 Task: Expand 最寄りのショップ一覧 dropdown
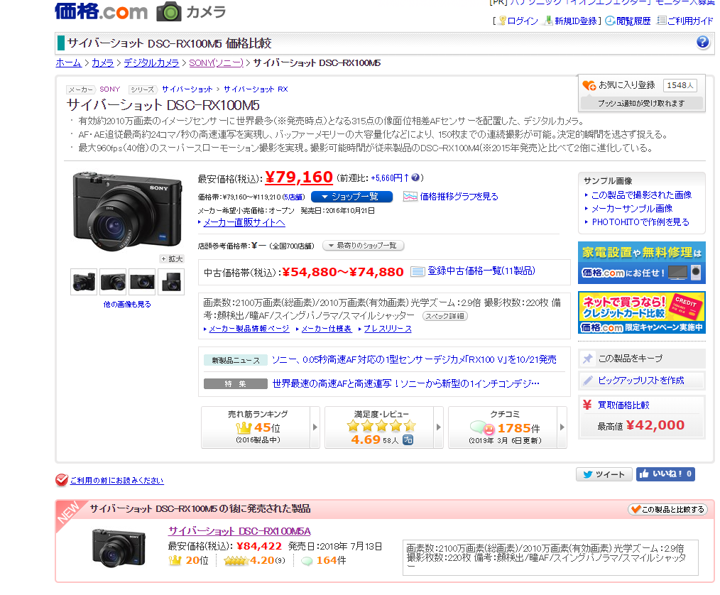pyautogui.click(x=364, y=246)
